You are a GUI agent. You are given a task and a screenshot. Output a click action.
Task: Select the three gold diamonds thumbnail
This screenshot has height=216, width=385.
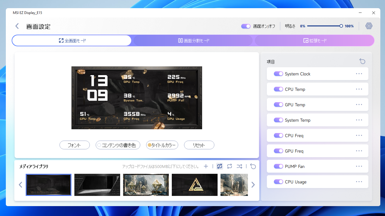146,185
